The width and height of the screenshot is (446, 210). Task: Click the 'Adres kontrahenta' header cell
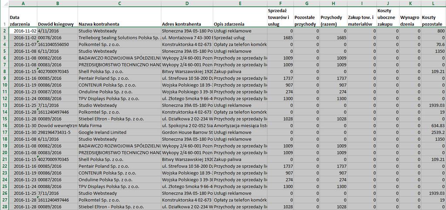(x=187, y=17)
